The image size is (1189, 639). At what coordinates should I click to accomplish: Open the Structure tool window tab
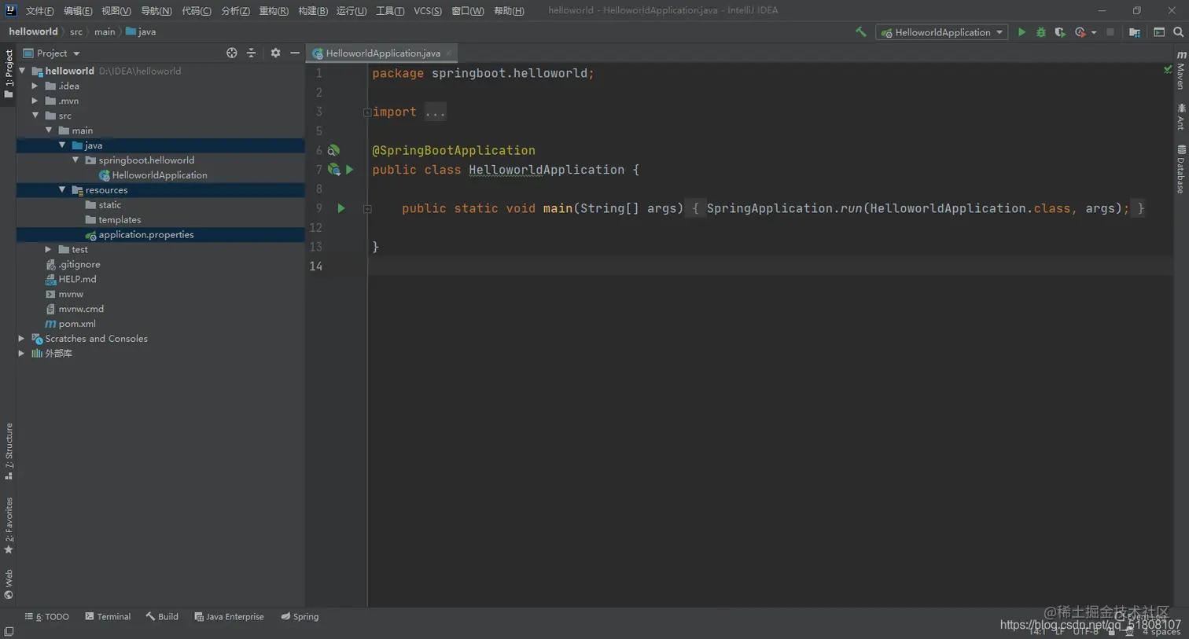(x=9, y=451)
